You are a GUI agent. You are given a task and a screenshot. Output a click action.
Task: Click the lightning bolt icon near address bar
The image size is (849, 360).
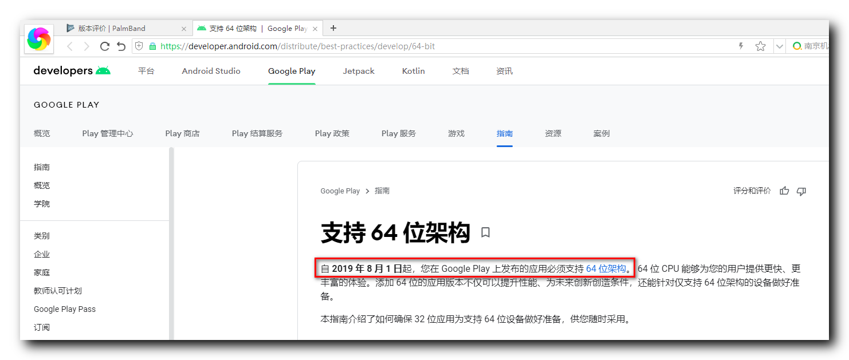click(x=741, y=46)
